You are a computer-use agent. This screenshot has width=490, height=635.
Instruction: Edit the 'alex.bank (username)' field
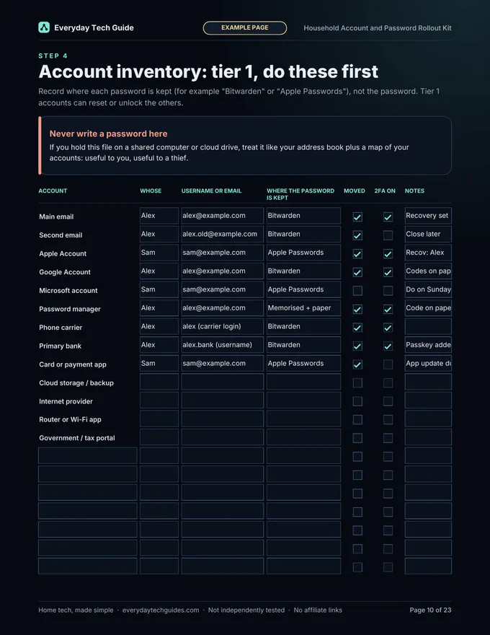click(x=223, y=345)
